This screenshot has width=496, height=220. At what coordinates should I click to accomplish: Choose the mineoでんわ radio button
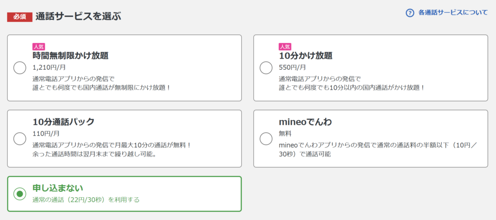click(266, 139)
